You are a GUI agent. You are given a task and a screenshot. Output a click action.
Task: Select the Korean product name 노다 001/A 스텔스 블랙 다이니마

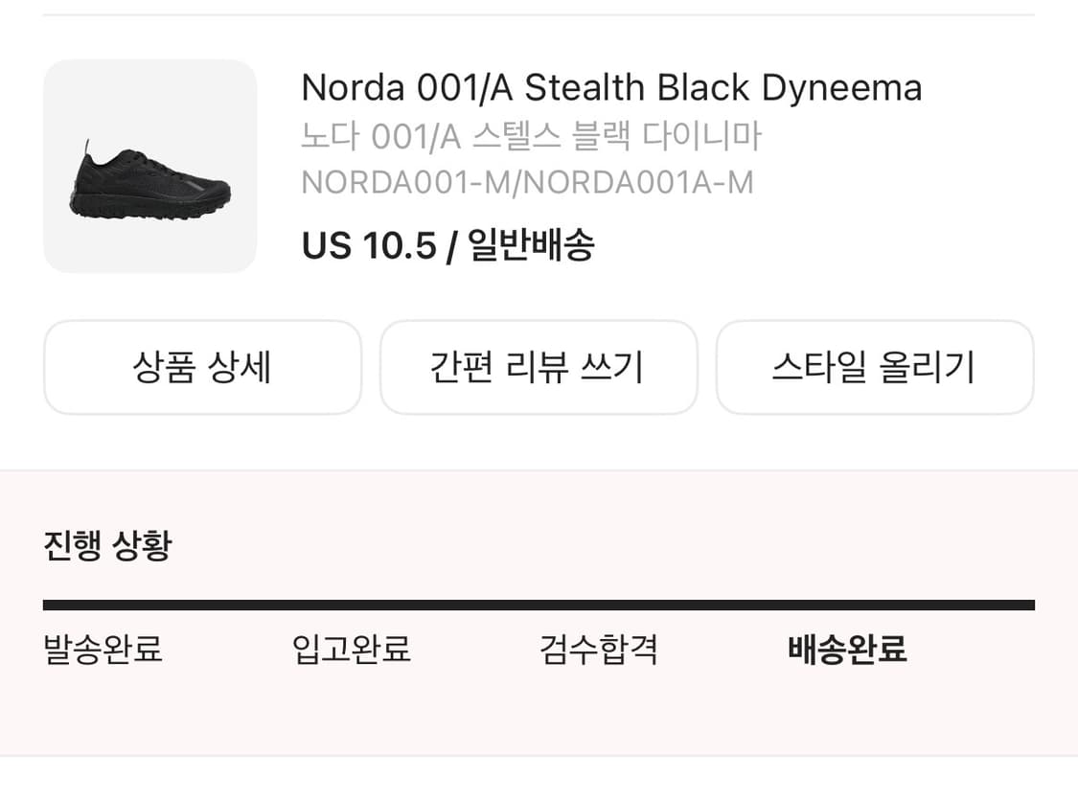tap(531, 135)
